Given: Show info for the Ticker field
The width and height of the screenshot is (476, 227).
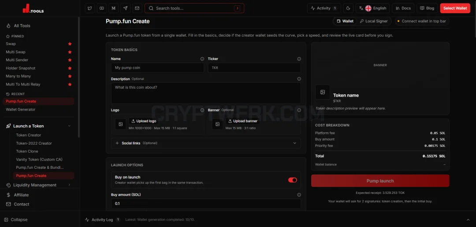Looking at the screenshot, I should tap(299, 59).
